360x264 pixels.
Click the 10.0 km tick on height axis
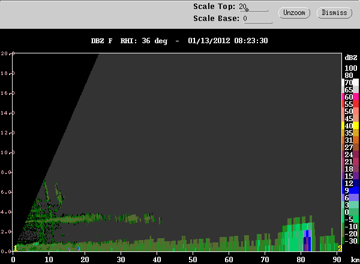click(x=12, y=152)
